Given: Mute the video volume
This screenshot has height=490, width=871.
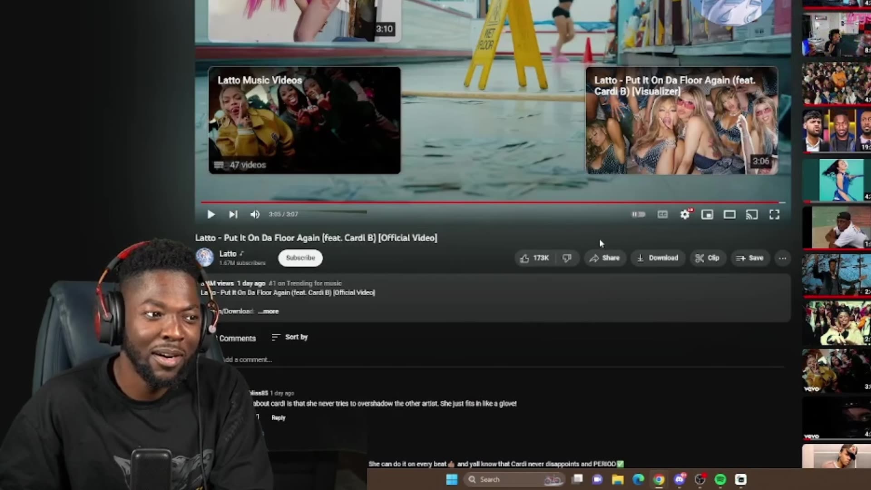Looking at the screenshot, I should pos(255,214).
